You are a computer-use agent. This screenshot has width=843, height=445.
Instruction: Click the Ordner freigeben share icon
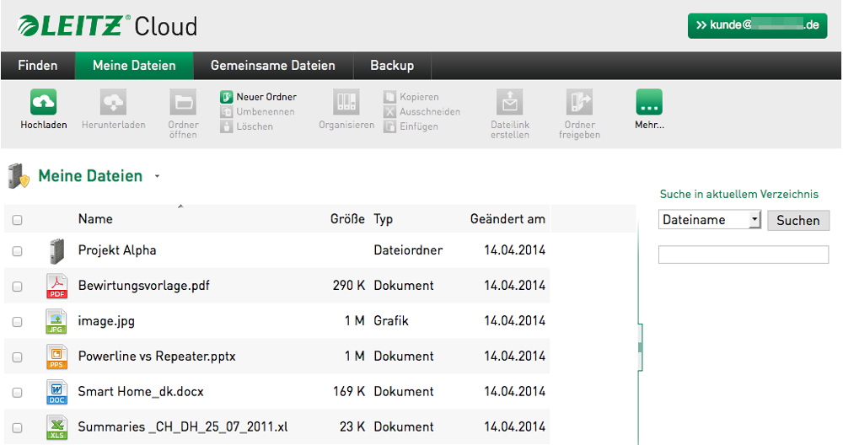pos(579,102)
